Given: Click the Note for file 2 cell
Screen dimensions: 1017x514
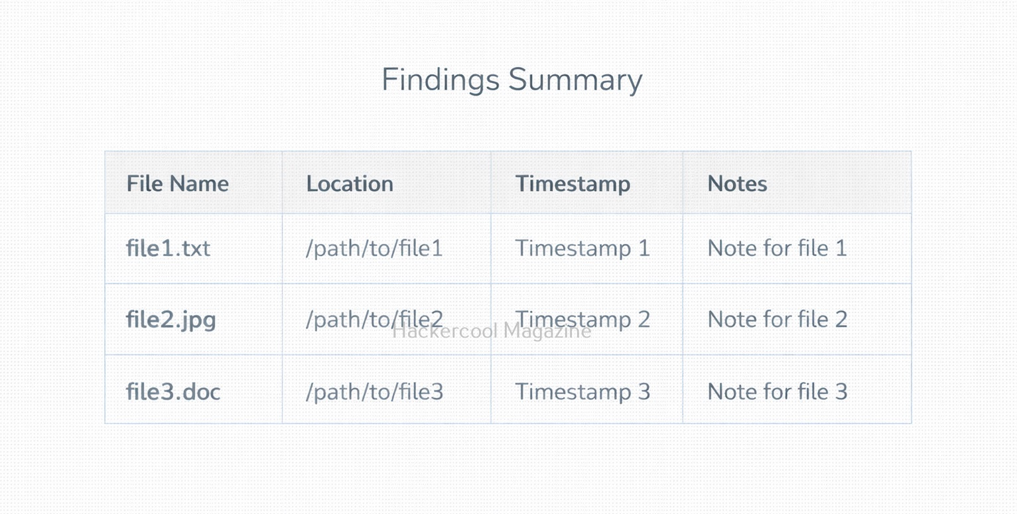Looking at the screenshot, I should 777,319.
